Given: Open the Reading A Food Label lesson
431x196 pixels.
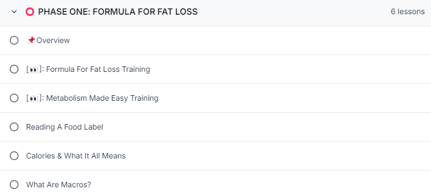Looking at the screenshot, I should pyautogui.click(x=65, y=127).
